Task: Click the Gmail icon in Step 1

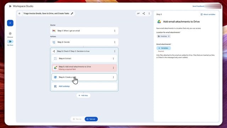Action: point(54,31)
